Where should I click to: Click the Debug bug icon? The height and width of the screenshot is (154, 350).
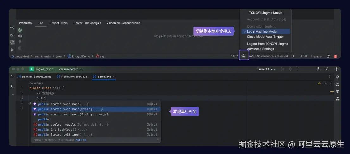(290, 69)
